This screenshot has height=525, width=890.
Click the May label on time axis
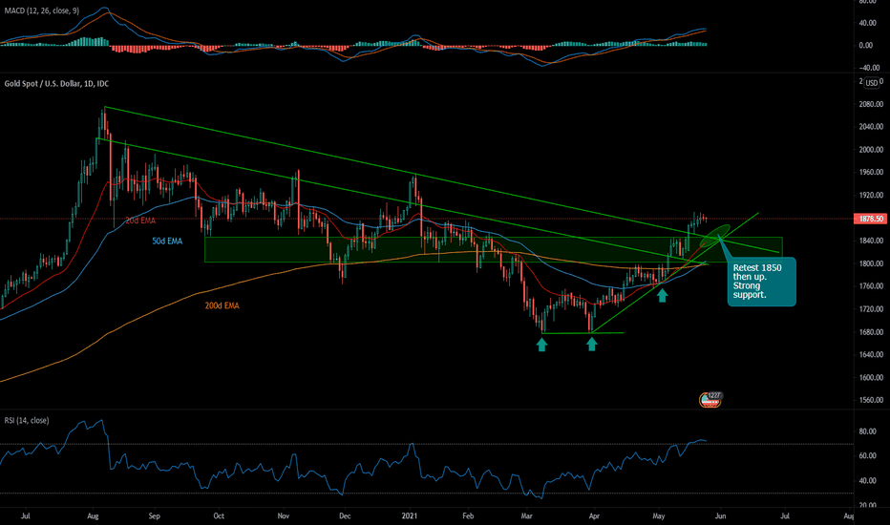(658, 516)
